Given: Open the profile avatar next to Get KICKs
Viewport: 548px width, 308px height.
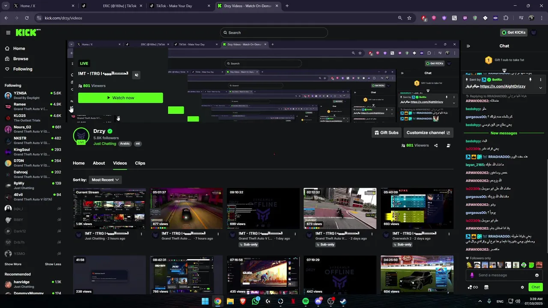Looking at the screenshot, I should 533,33.
